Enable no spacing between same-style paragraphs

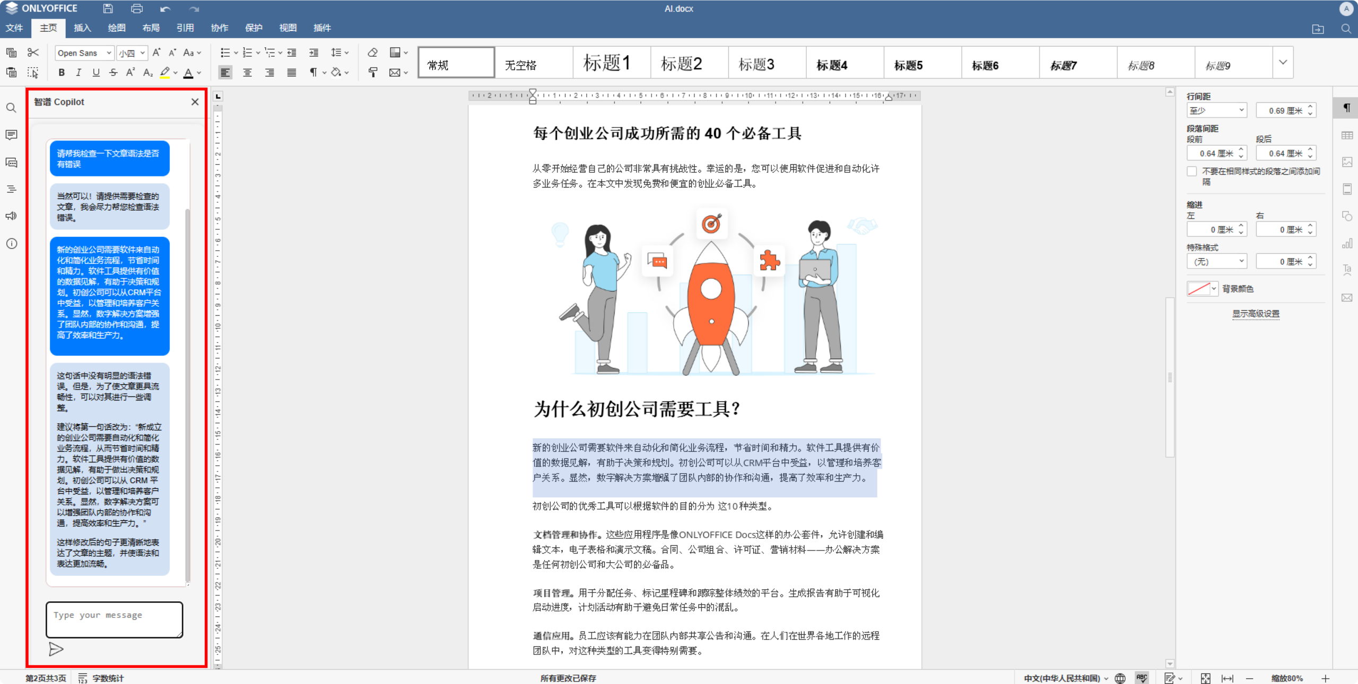coord(1192,172)
